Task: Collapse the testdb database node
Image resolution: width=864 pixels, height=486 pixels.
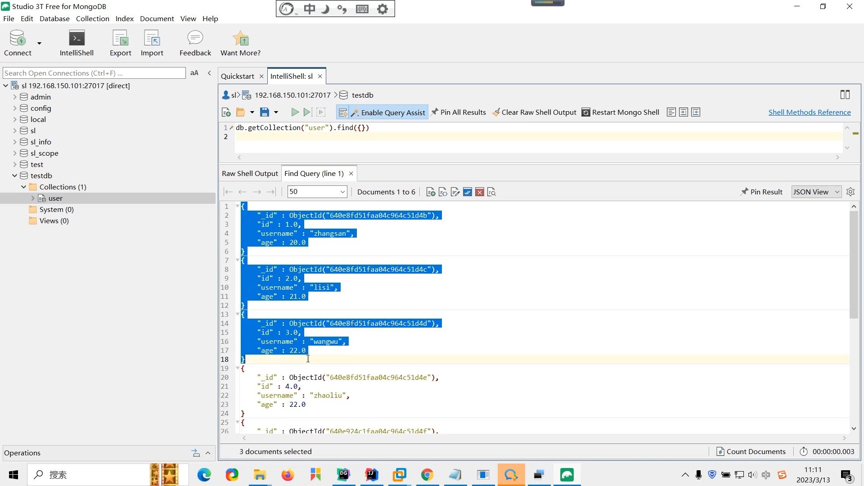Action: (15, 175)
